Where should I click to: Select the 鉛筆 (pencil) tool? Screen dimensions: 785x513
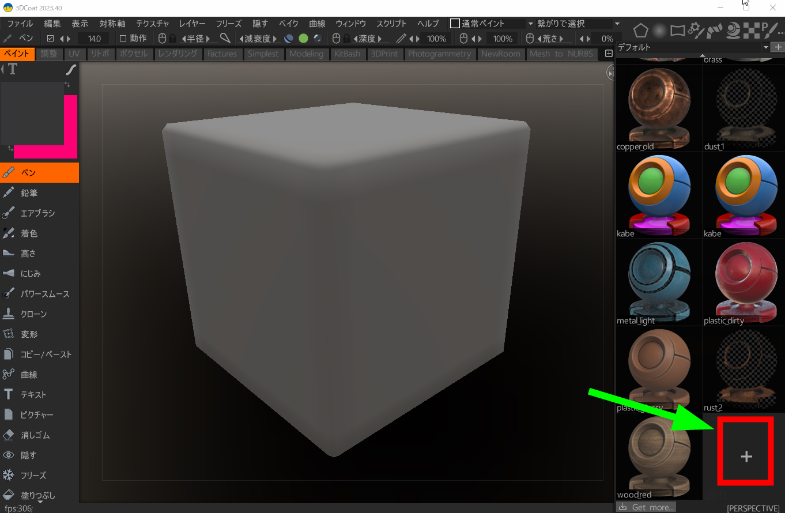coord(29,193)
